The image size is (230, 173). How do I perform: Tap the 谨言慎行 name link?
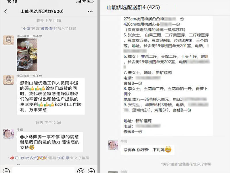click(x=48, y=29)
